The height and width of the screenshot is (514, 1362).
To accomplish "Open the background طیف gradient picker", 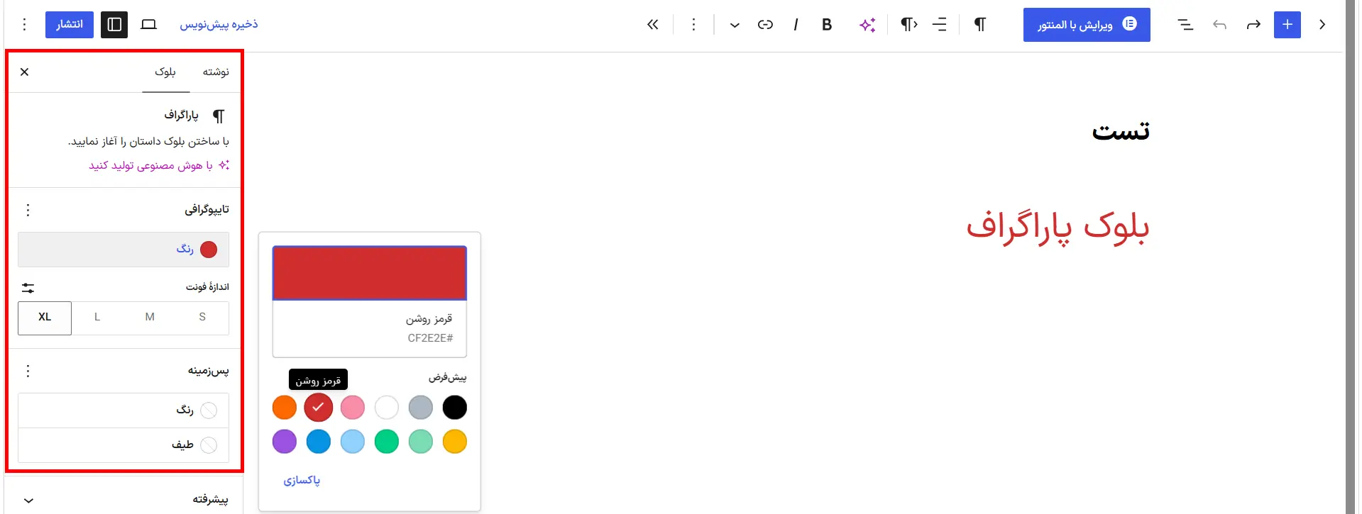I will tap(123, 445).
